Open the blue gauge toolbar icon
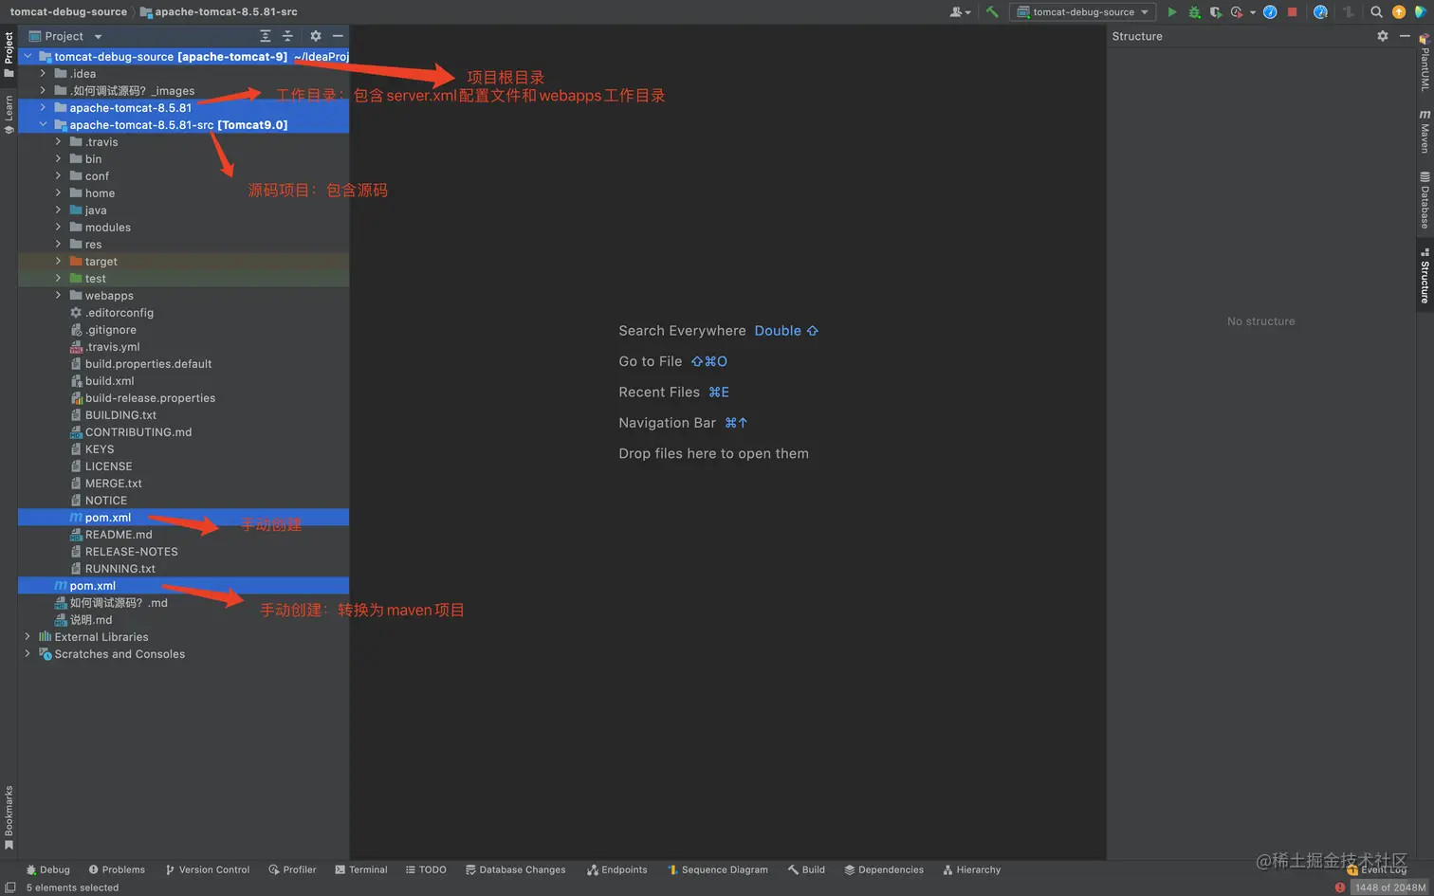 click(x=1270, y=12)
